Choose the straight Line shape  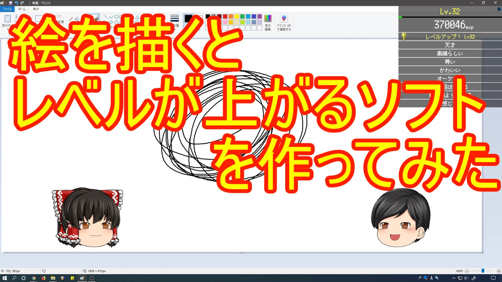pos(106,17)
